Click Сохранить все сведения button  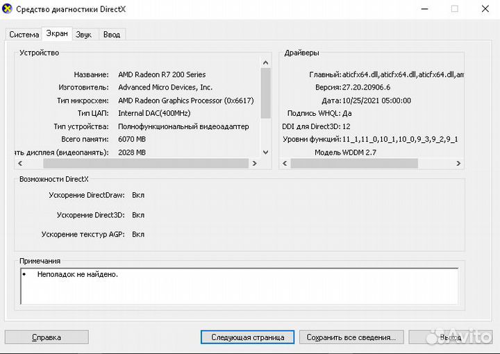click(x=351, y=337)
